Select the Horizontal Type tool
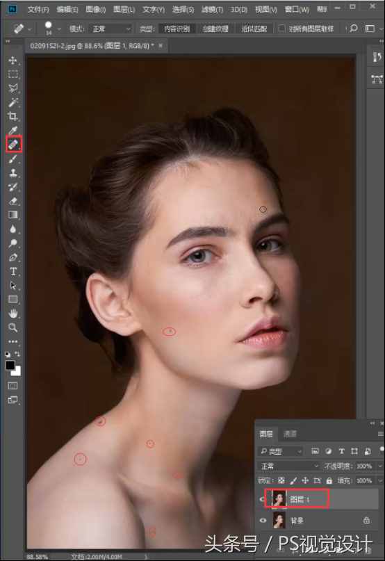The width and height of the screenshot is (385, 561). [13, 271]
